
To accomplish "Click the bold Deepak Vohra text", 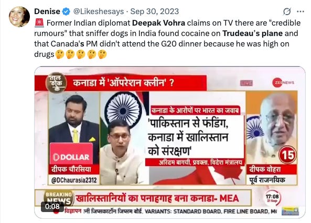I will 158,23.
